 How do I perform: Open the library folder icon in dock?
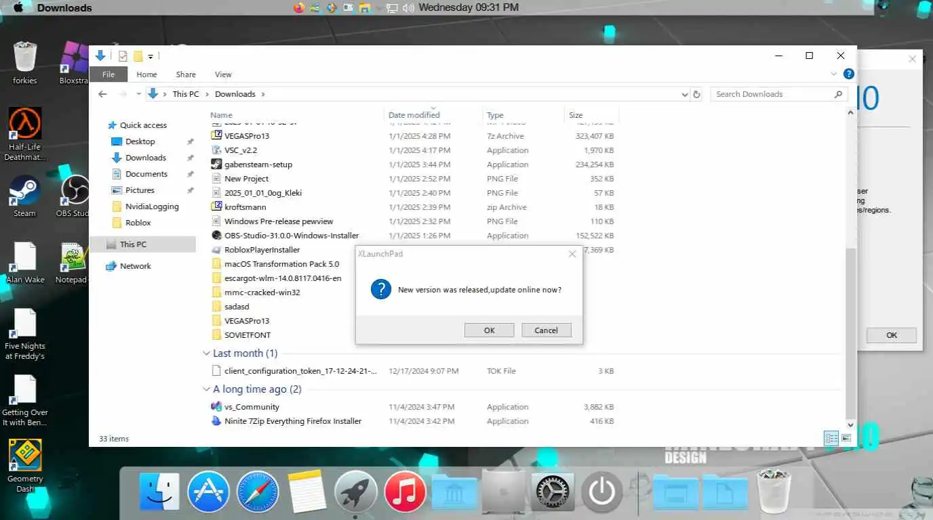coord(454,492)
